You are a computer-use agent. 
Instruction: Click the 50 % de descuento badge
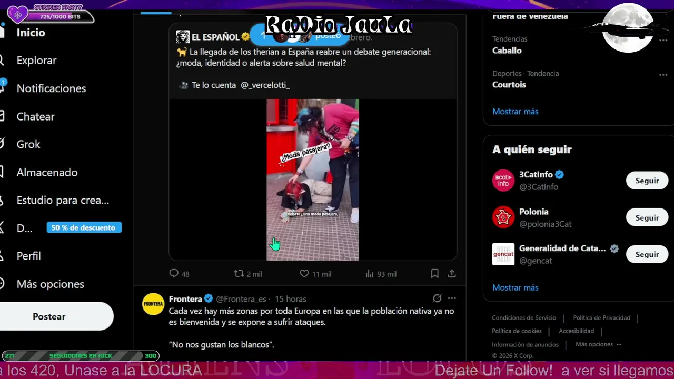pos(84,227)
